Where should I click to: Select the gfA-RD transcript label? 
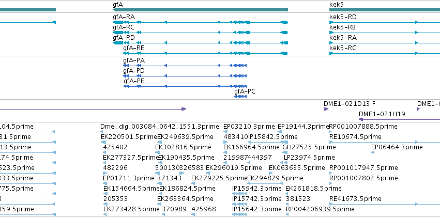pyautogui.click(x=124, y=38)
